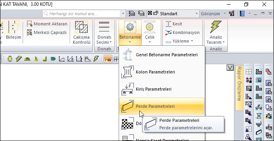Choose Perde Parametreleri from the menu

(162, 106)
